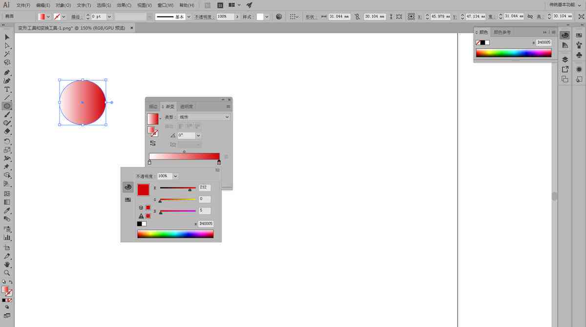
Task: Click the recolor artwork globe icon
Action: [x=279, y=17]
